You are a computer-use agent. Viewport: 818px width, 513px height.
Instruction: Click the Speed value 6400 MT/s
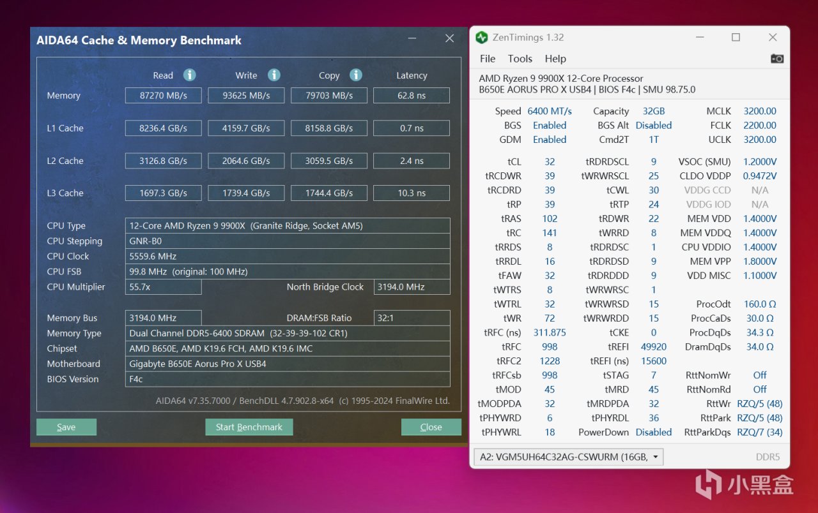[x=550, y=111]
